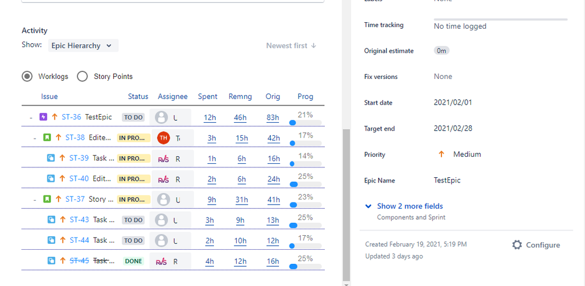Expand Show 2 more fields
Image resolution: width=585 pixels, height=286 pixels.
point(410,206)
